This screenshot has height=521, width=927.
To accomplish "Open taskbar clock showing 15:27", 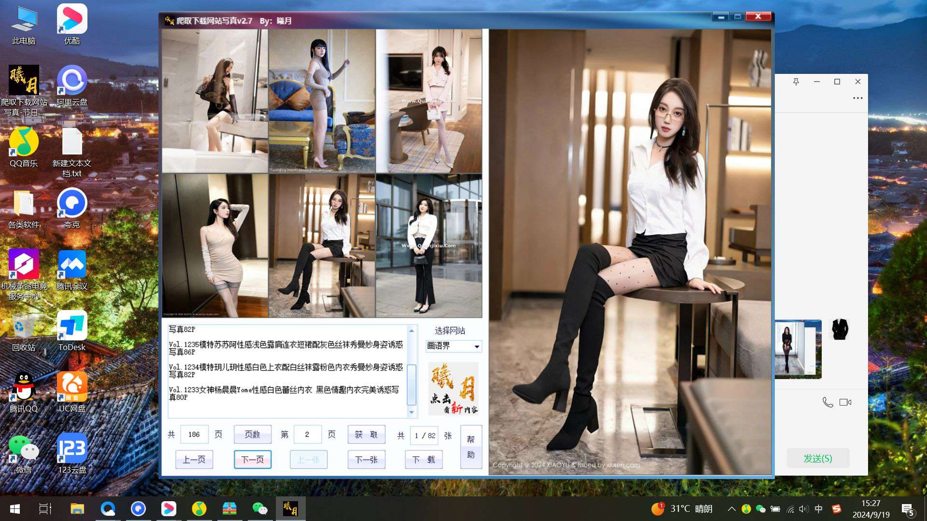I will coord(871,509).
